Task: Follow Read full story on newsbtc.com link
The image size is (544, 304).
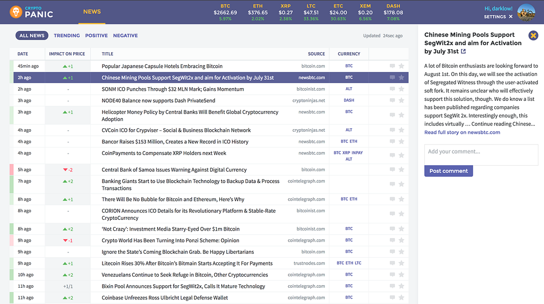Action: coord(462,132)
